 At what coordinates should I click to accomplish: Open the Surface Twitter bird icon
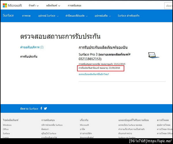point(45,108)
